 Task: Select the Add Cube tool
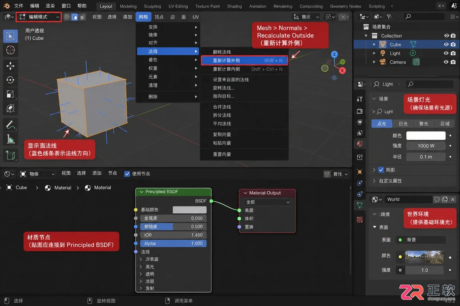point(10,155)
